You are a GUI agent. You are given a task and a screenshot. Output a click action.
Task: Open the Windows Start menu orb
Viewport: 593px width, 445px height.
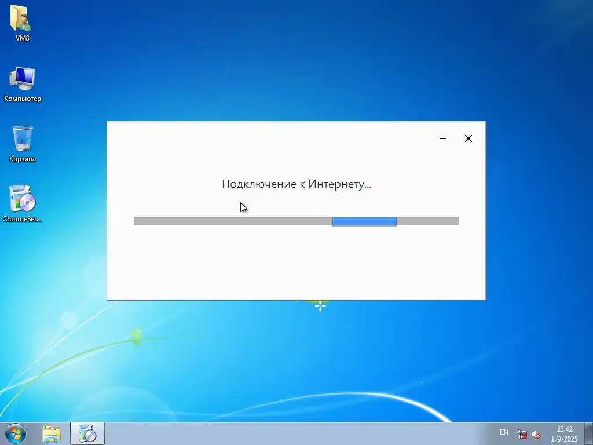point(16,433)
